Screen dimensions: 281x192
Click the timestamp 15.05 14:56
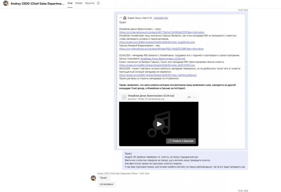click(243, 191)
